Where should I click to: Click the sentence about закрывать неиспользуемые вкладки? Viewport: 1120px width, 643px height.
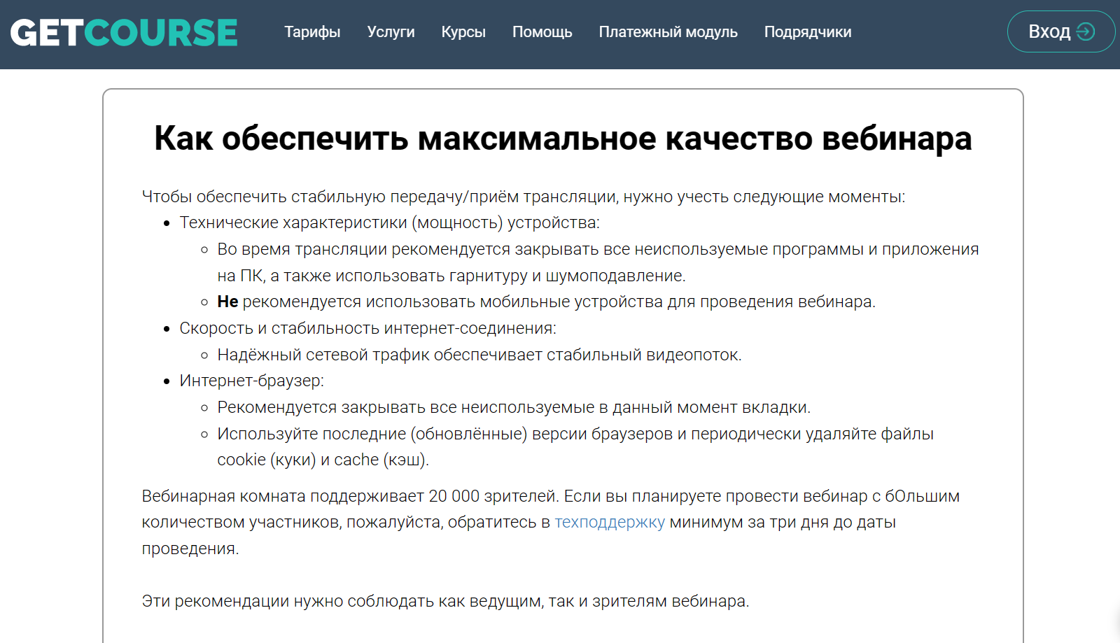click(514, 407)
